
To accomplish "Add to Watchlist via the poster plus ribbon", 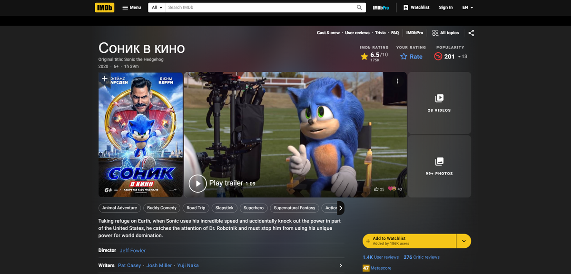I will 105,78.
